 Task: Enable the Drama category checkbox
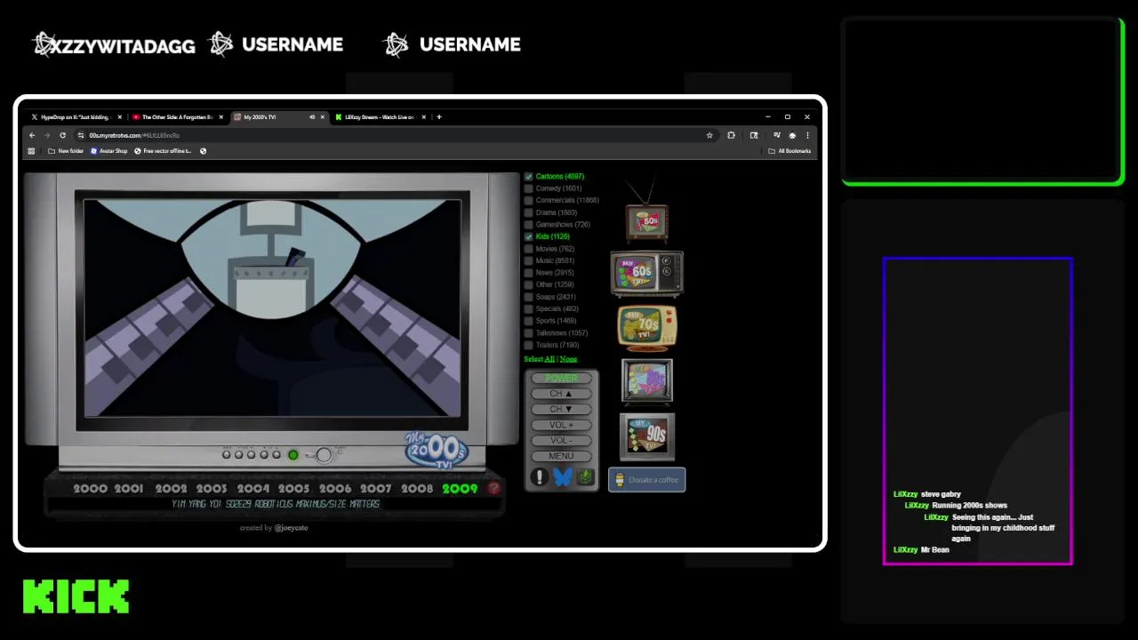528,212
